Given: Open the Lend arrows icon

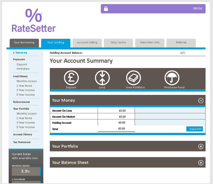Looking at the screenshot, I should [x=102, y=78].
